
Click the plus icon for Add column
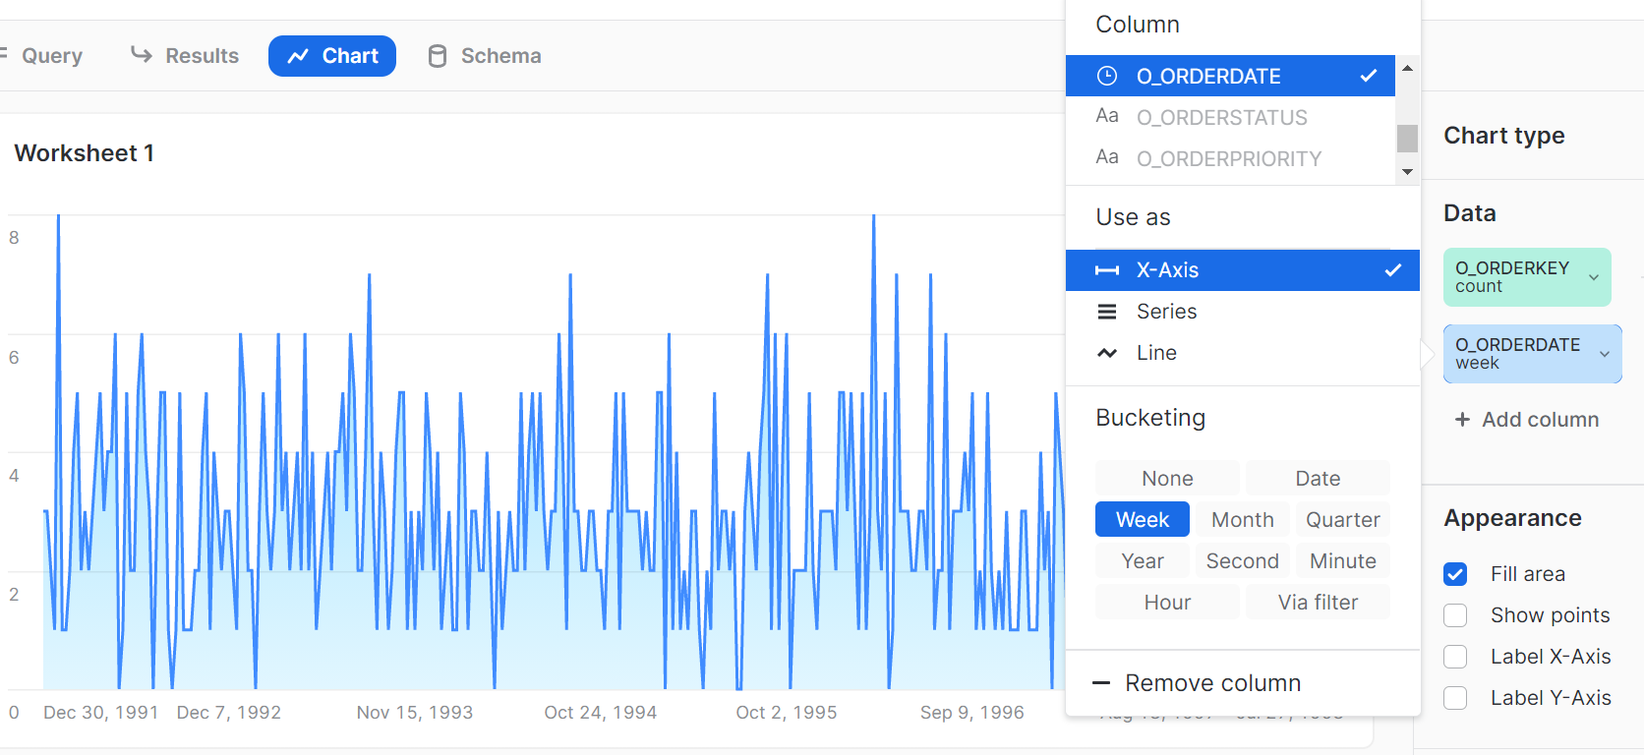click(1462, 420)
